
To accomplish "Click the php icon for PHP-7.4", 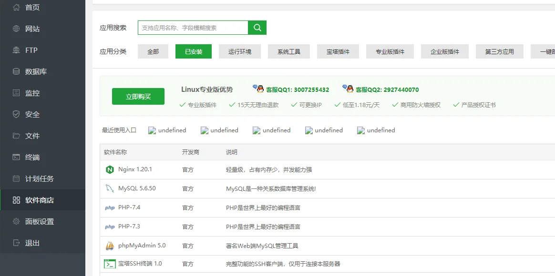I will coord(110,208).
